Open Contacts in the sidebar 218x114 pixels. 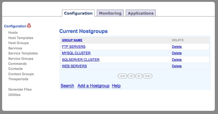click(15, 69)
